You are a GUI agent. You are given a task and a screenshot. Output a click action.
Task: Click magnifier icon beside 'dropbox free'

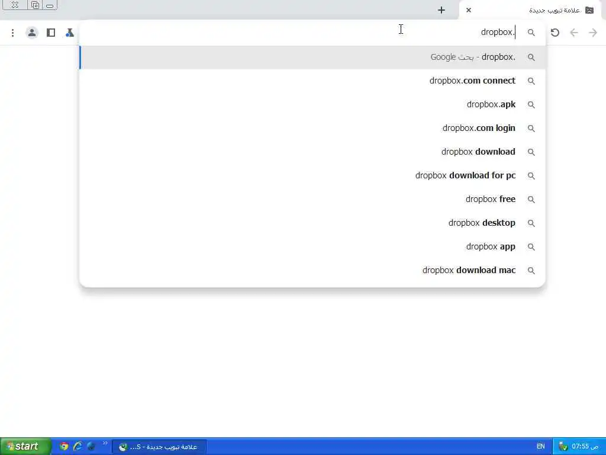pyautogui.click(x=531, y=200)
